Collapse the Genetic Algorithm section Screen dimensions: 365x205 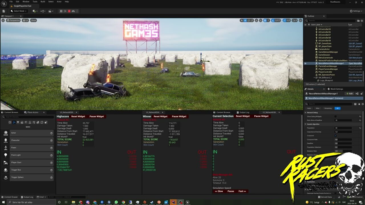(x=305, y=124)
